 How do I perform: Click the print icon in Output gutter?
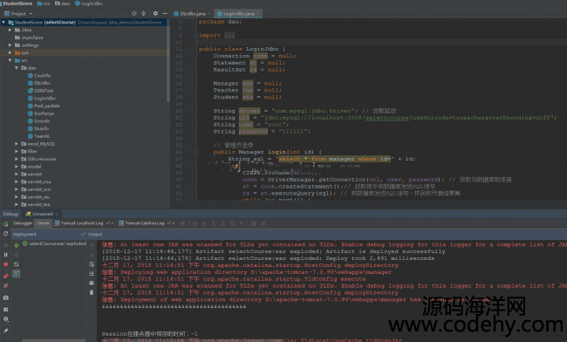tap(92, 283)
